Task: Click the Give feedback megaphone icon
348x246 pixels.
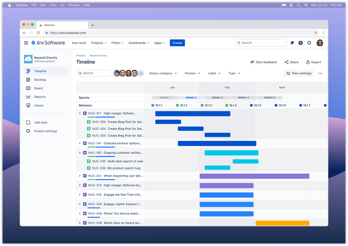Action: [252, 62]
